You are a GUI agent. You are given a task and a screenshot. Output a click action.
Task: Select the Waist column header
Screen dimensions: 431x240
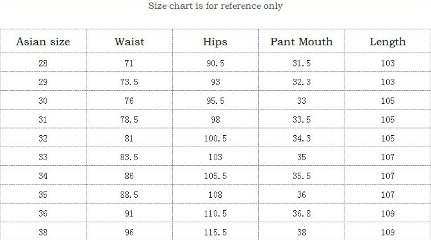[x=129, y=42]
